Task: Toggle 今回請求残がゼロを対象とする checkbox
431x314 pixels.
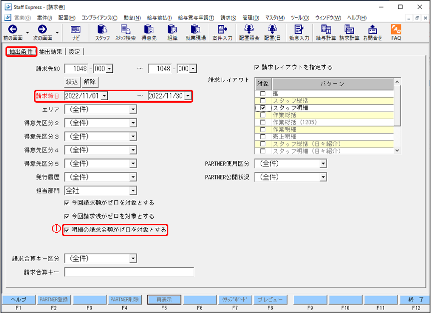Action: (x=66, y=216)
